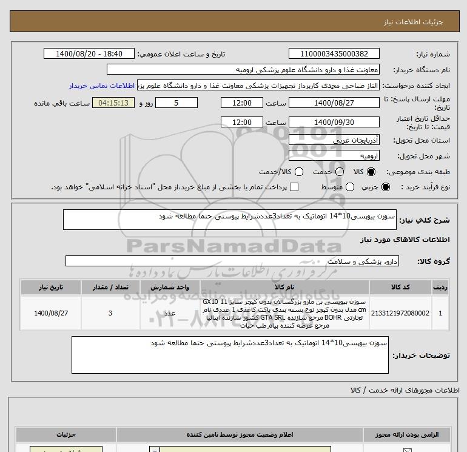467x452 pixels.
Task: Click the واحد شمارش column header
Action: tap(170, 287)
